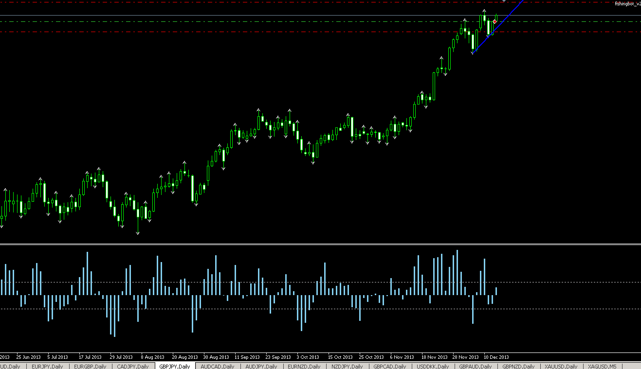Screen dimensions: 641x369
Task: Switch to the USDDKK,Daily chart tab
Action: point(433,366)
